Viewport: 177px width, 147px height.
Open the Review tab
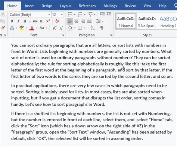130,6
